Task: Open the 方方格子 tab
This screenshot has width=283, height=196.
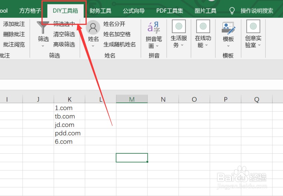Action: pyautogui.click(x=30, y=11)
